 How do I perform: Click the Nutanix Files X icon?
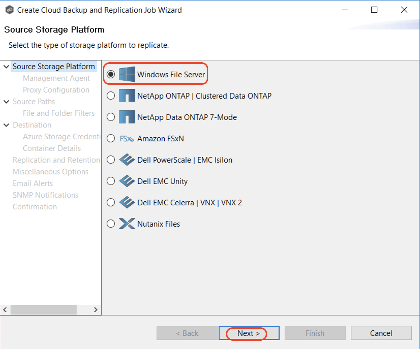coord(127,224)
